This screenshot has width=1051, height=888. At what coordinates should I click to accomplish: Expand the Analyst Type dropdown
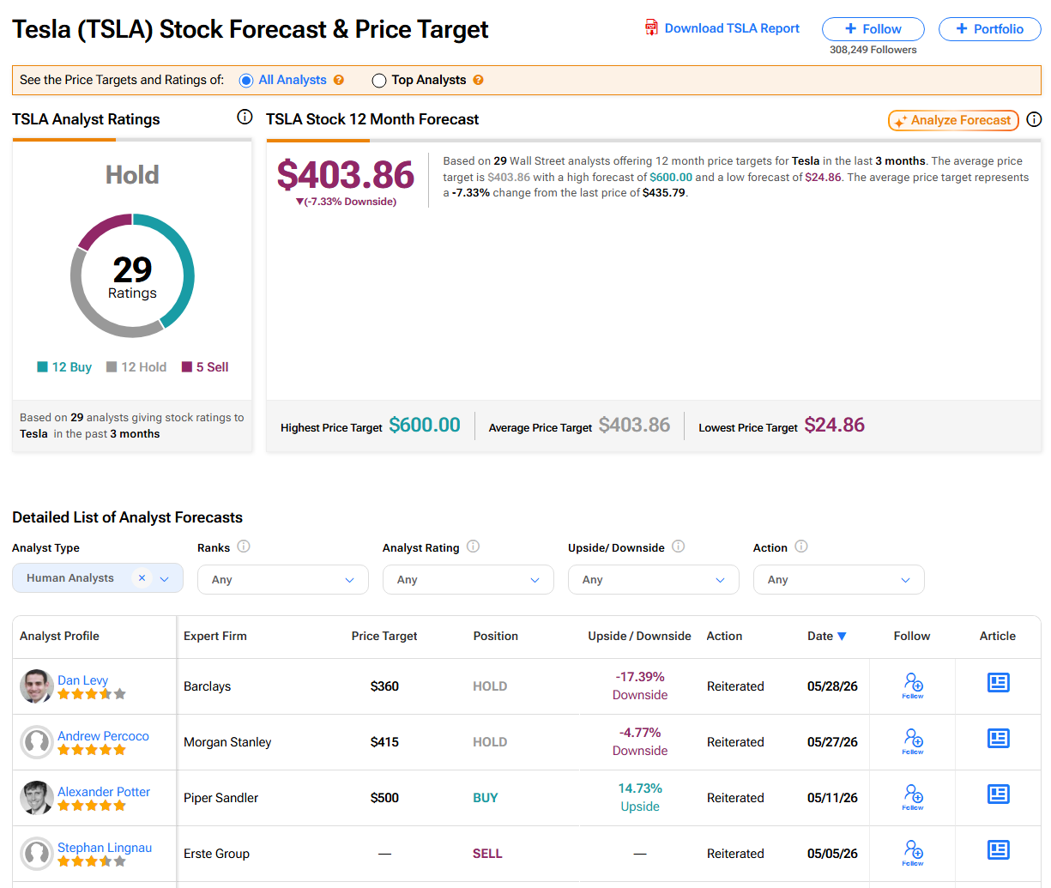pyautogui.click(x=165, y=579)
